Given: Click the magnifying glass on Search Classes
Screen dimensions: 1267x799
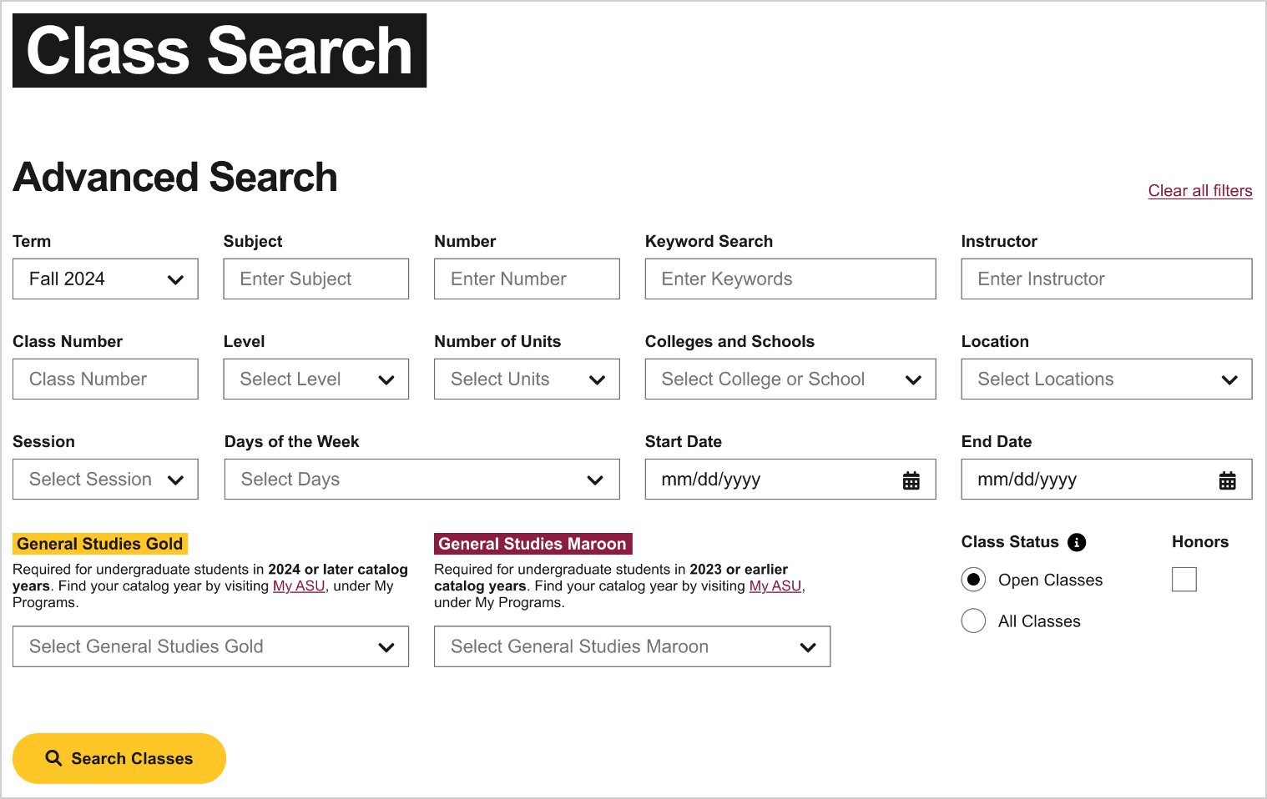Looking at the screenshot, I should [53, 758].
